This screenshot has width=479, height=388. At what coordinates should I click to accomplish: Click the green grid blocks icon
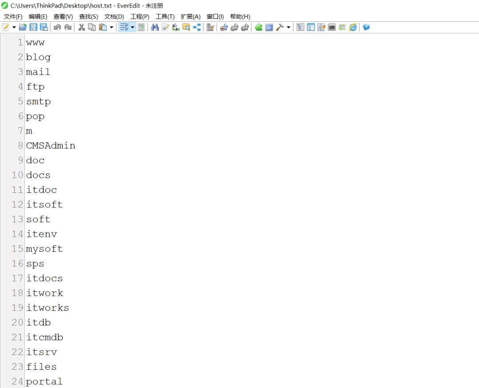click(342, 27)
